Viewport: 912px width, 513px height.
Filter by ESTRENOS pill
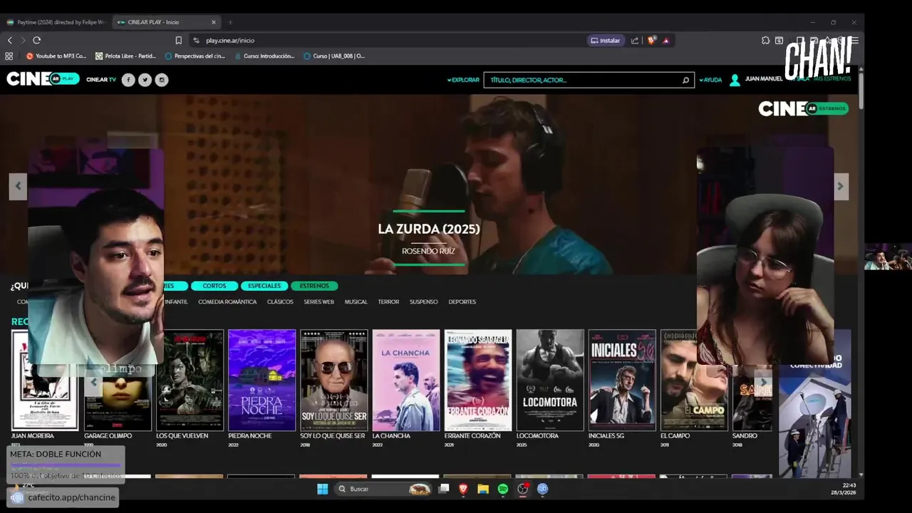[x=314, y=286]
